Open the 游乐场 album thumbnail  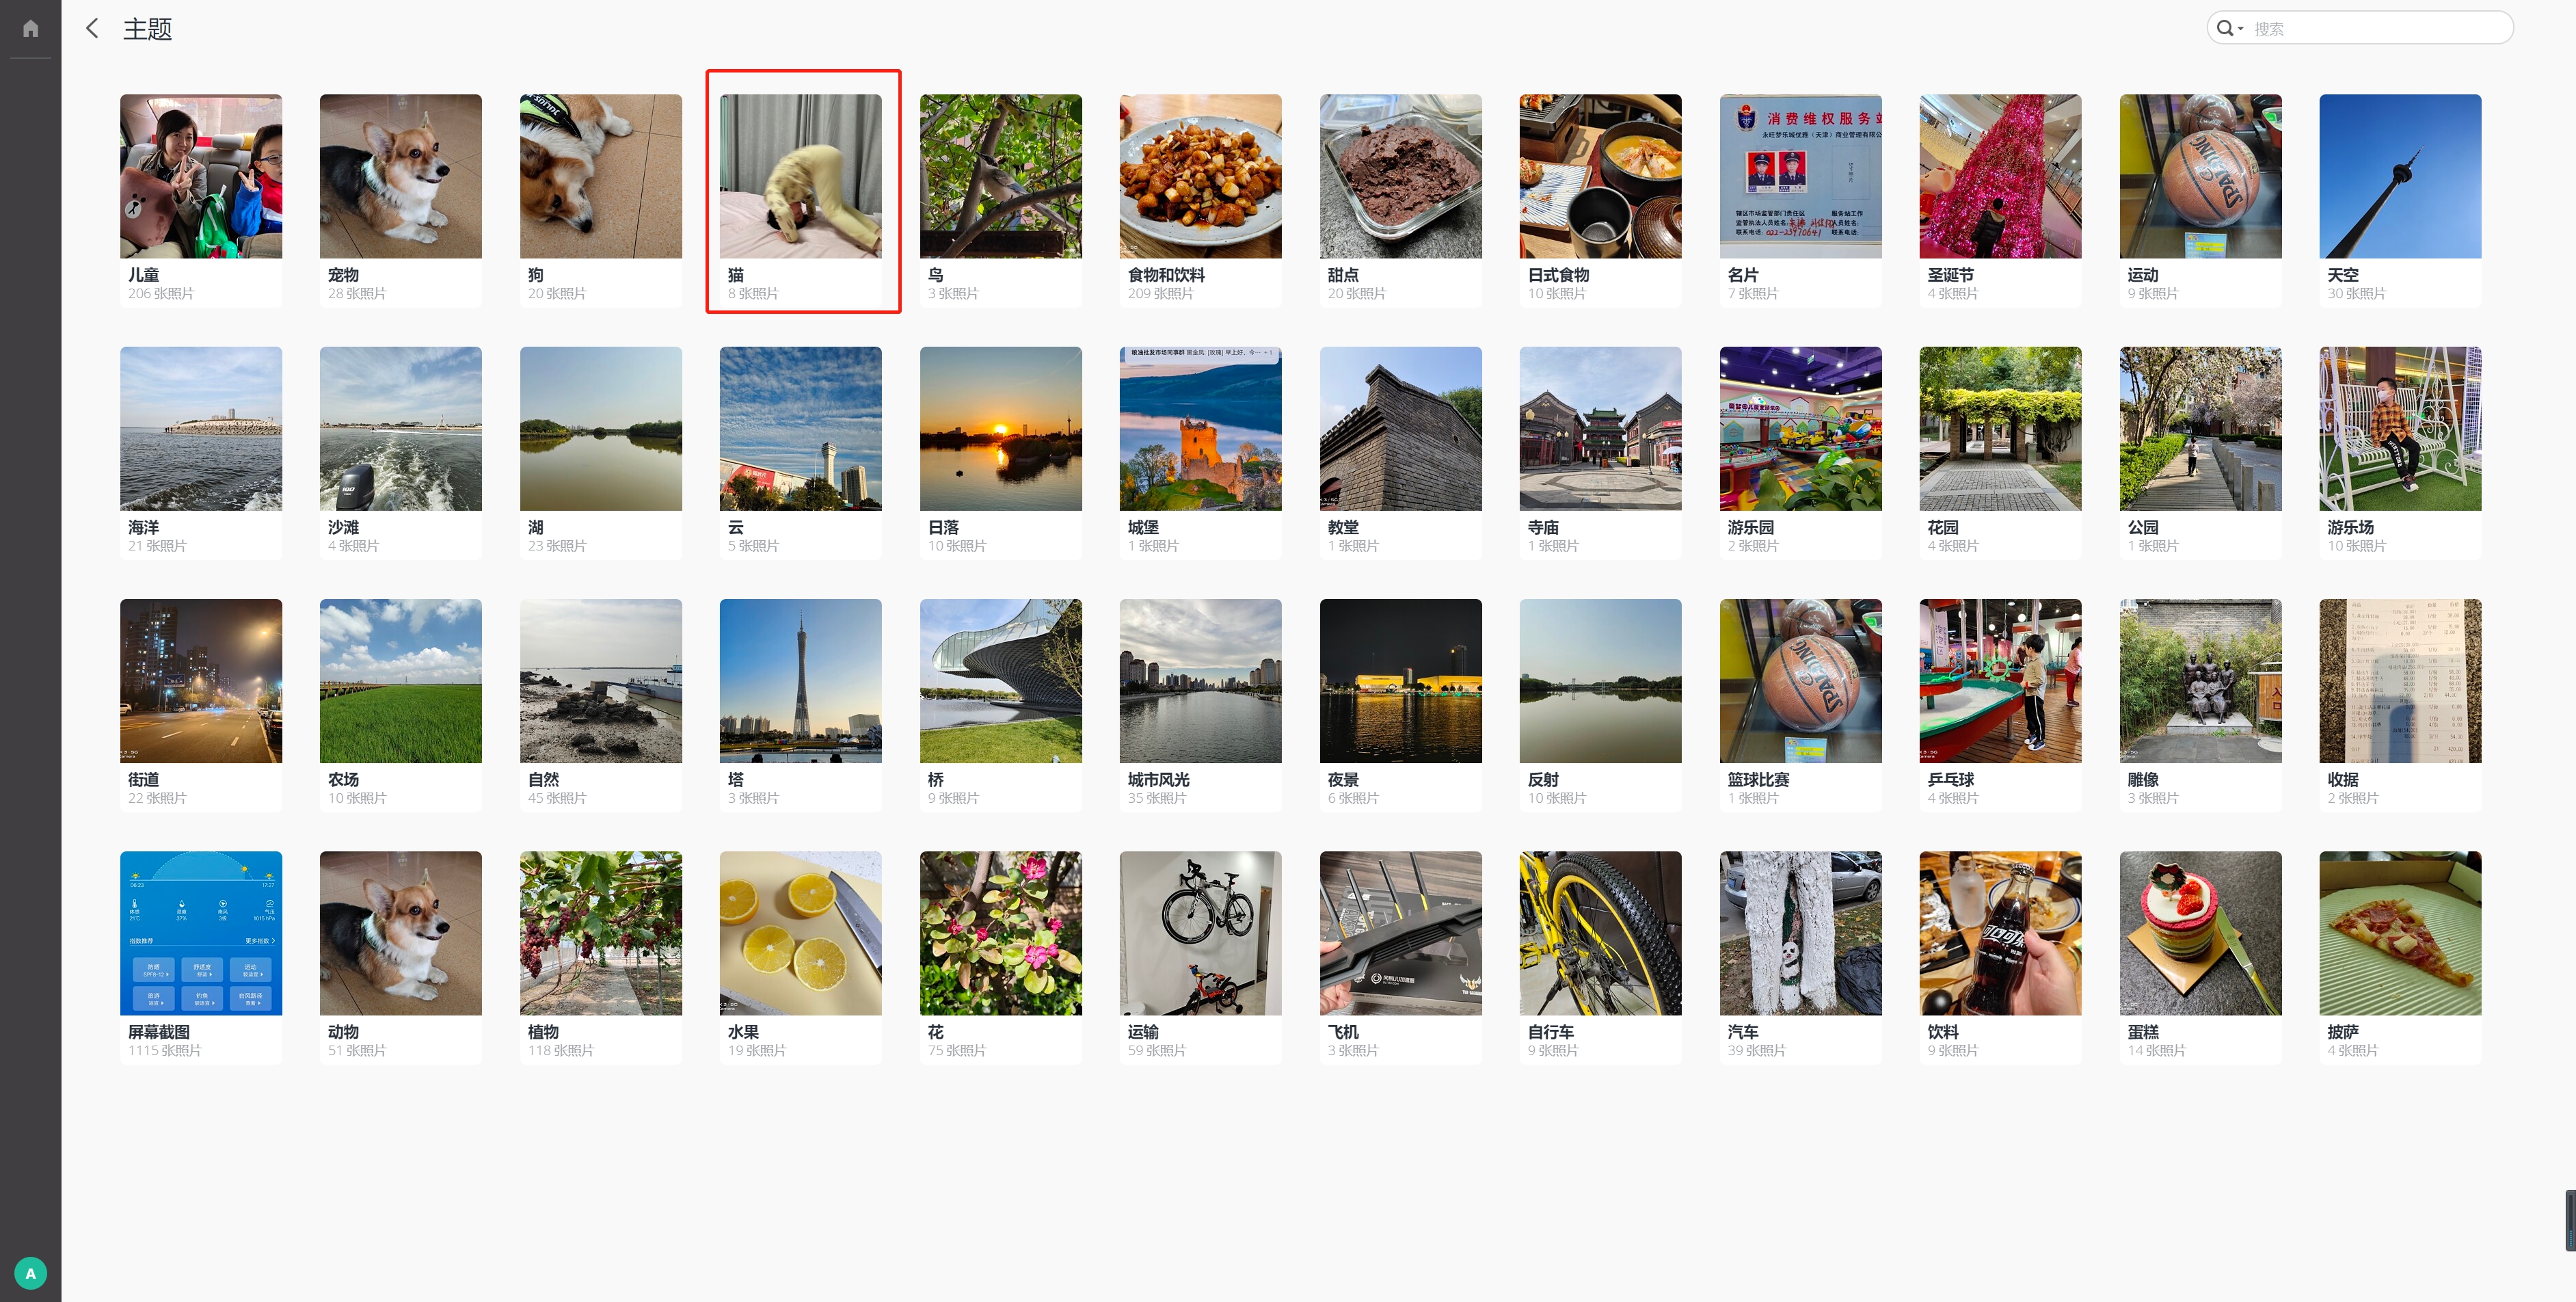pos(2400,429)
